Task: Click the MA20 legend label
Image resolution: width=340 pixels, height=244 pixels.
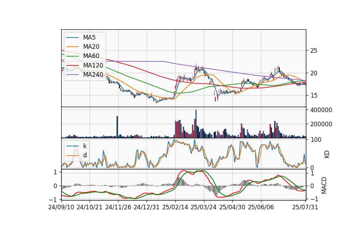Action: click(x=91, y=47)
